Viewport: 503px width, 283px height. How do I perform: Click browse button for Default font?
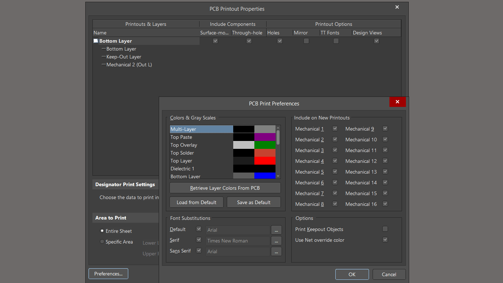coord(276,230)
